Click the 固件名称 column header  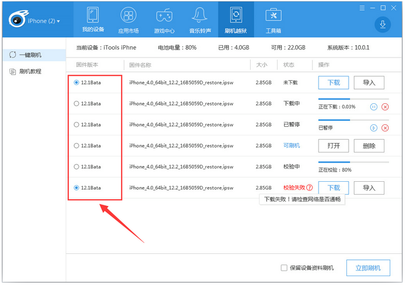point(140,65)
